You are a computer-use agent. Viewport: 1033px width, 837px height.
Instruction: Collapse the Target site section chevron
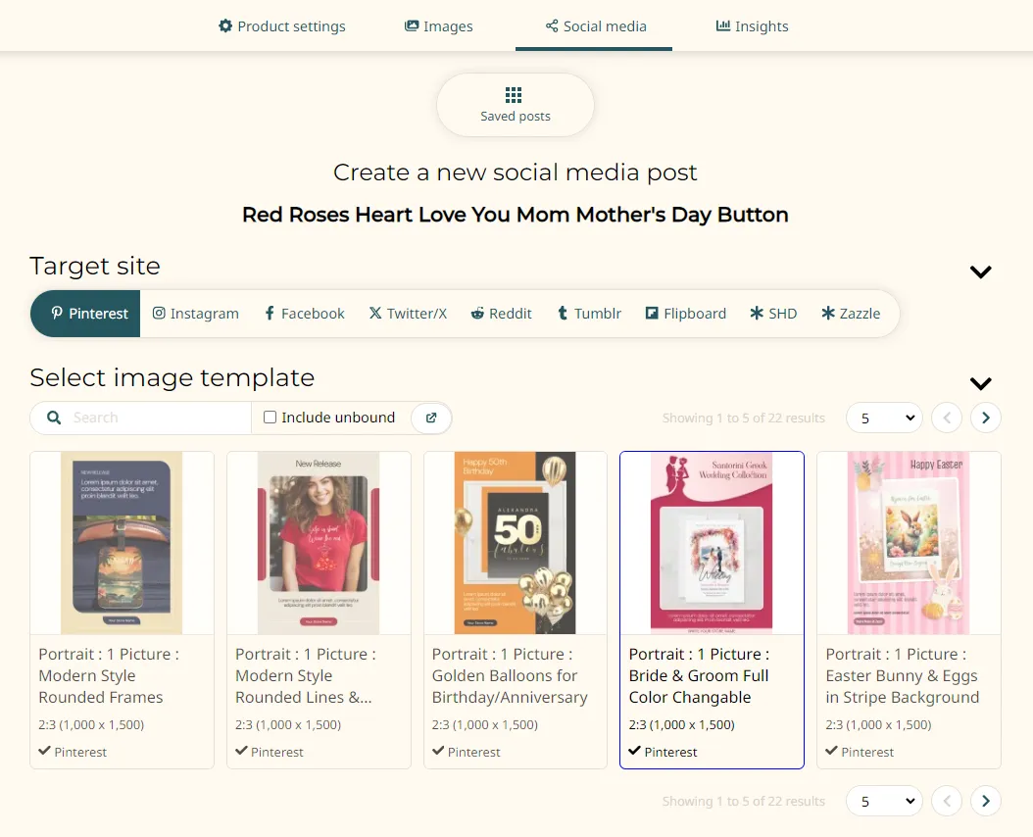[980, 271]
